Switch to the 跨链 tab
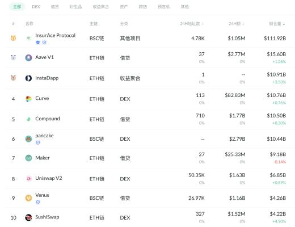This screenshot has height=227, width=295. 143,7
